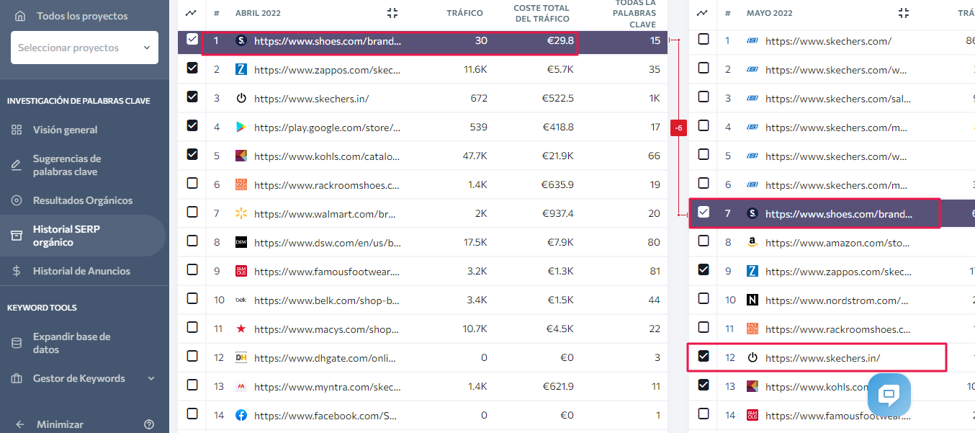This screenshot has width=975, height=433.
Task: Click cost value €937.4 for walmart.com
Action: tap(558, 214)
